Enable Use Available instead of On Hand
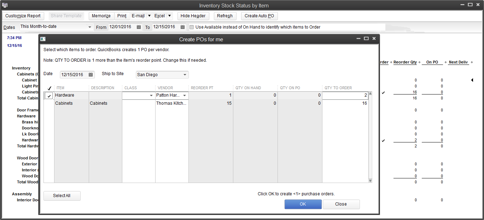Screen dimensions: 484x220 tap(192, 27)
